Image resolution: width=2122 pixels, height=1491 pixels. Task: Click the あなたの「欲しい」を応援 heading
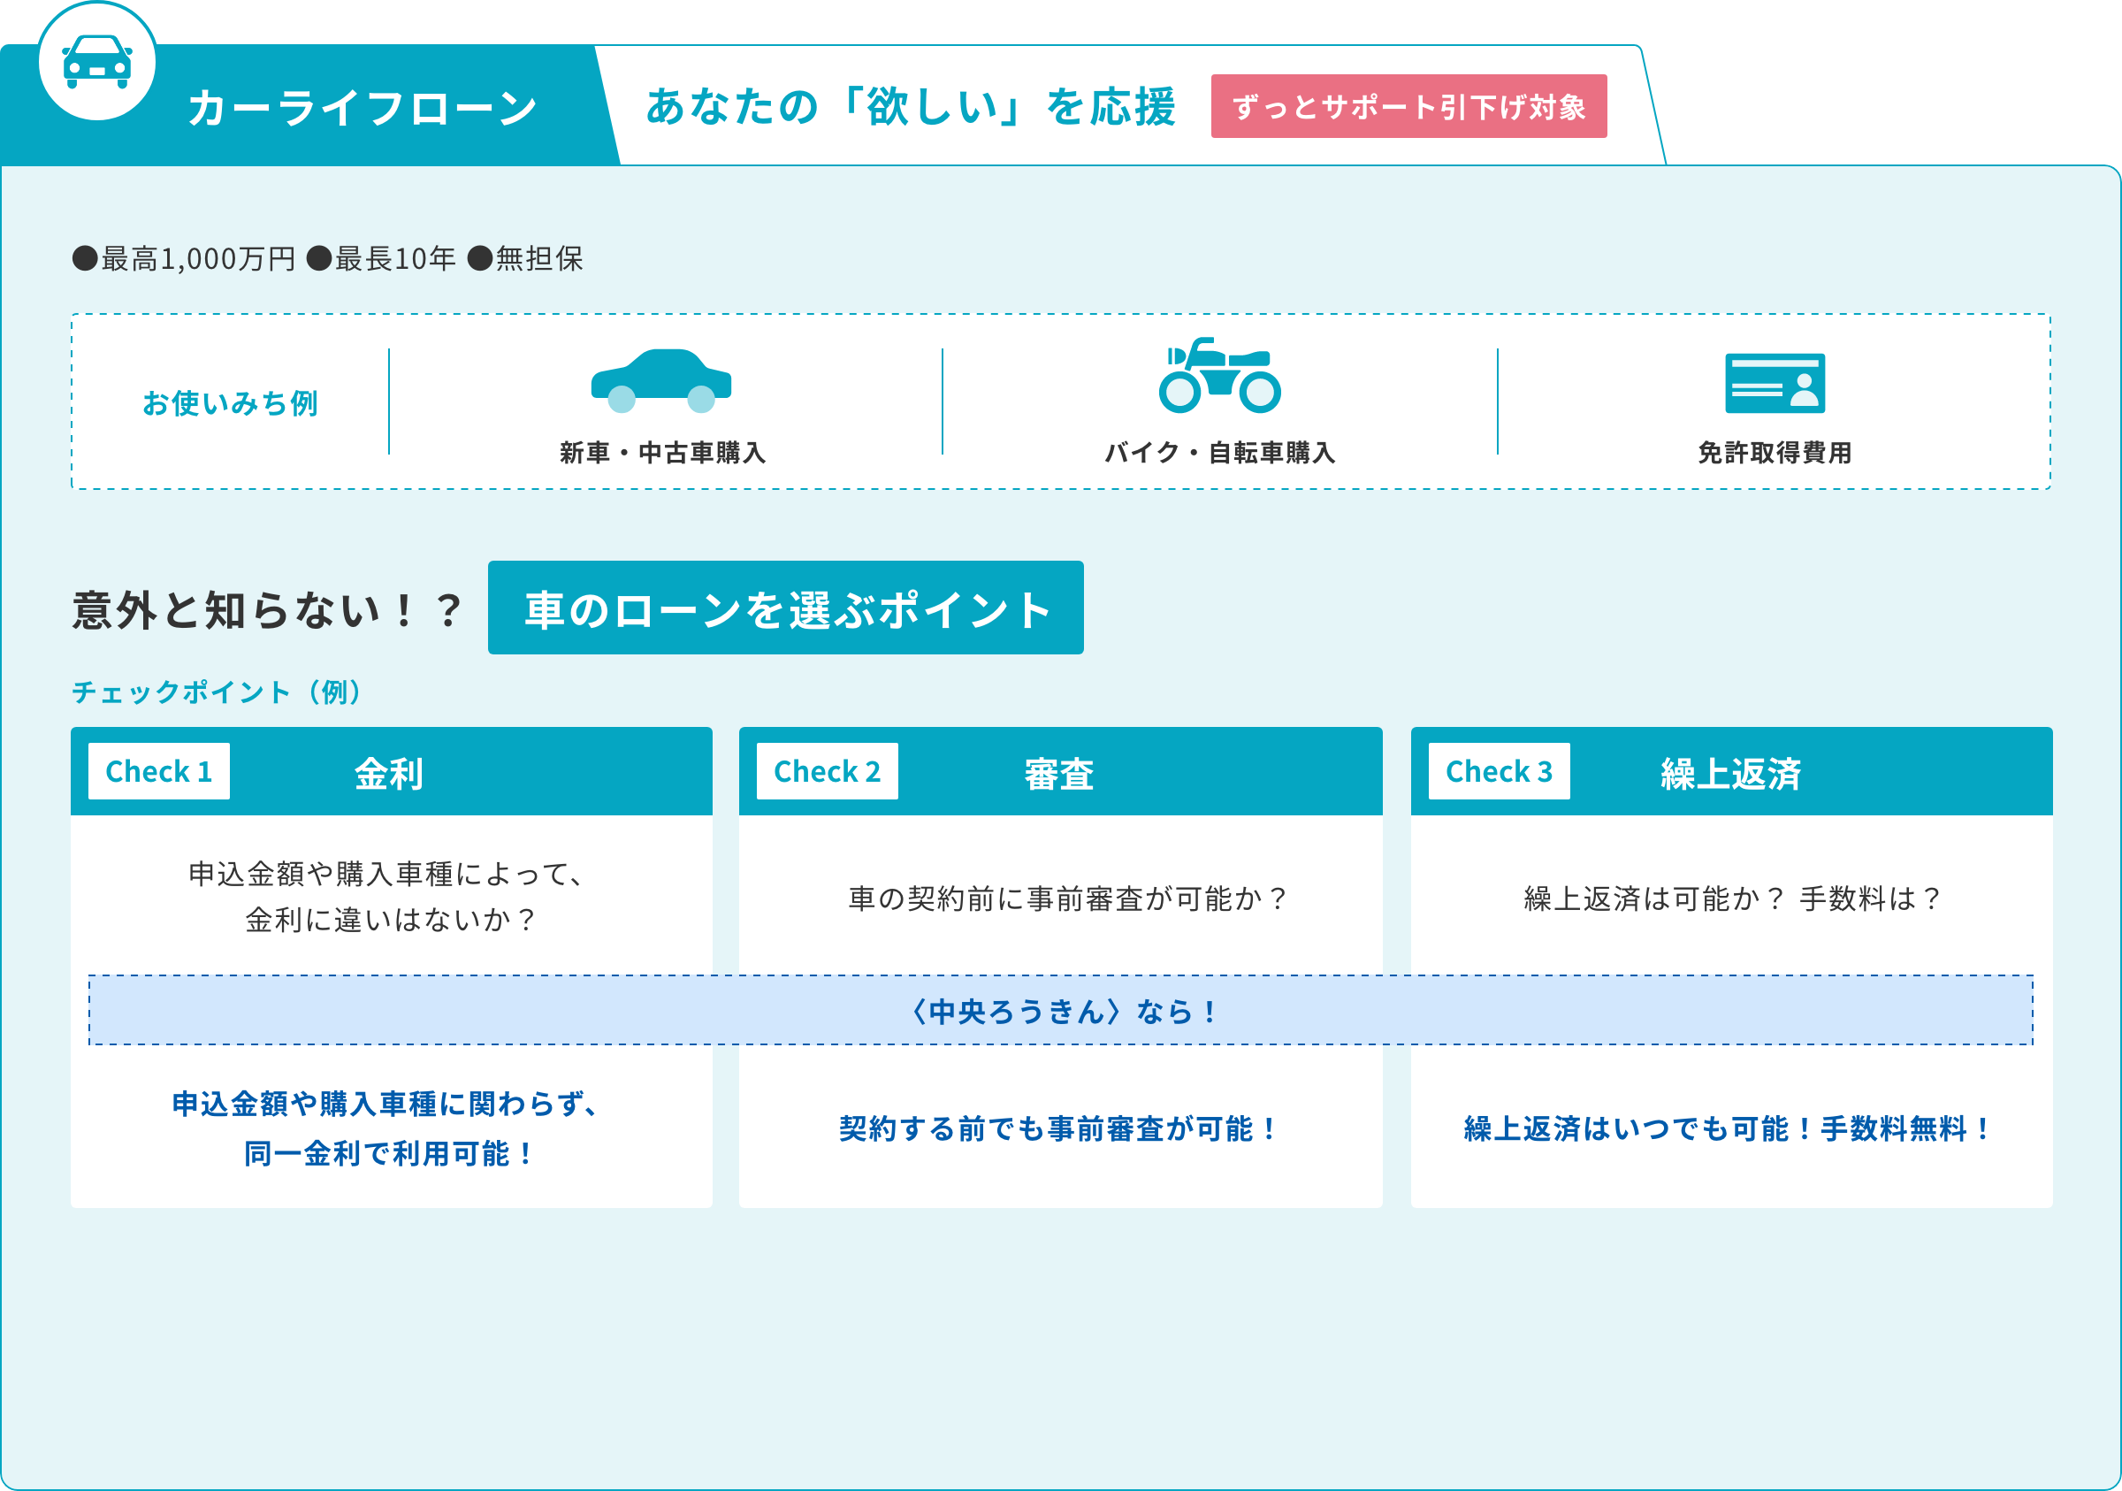click(910, 106)
